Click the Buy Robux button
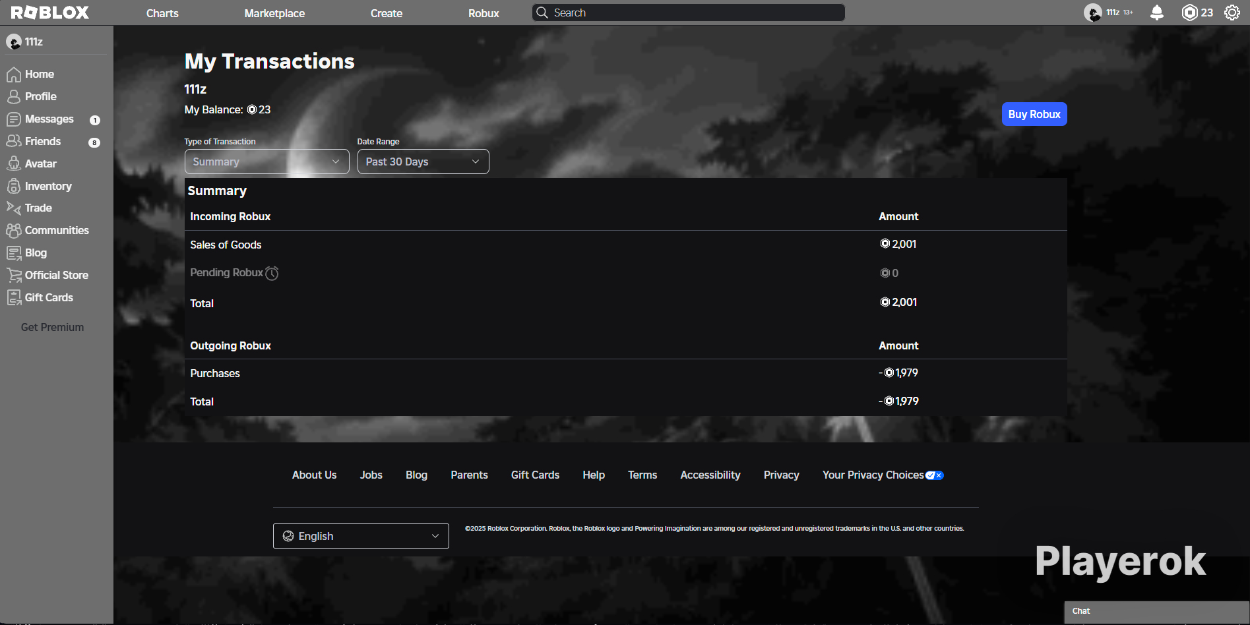The image size is (1250, 625). click(1034, 114)
